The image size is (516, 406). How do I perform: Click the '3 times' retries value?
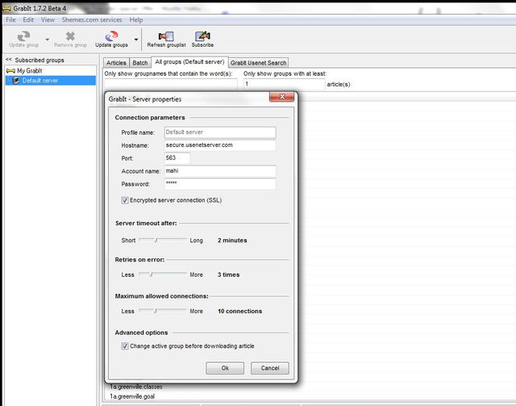228,274
